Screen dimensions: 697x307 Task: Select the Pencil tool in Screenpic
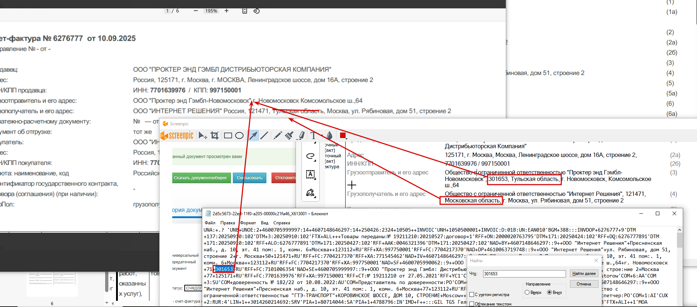(277, 135)
